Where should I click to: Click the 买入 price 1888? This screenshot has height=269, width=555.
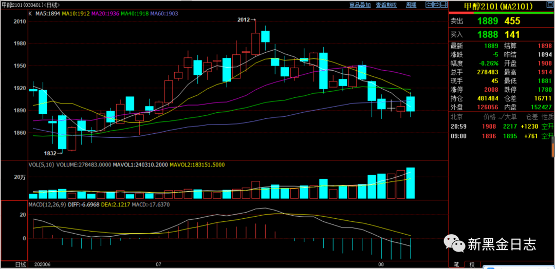pos(488,35)
